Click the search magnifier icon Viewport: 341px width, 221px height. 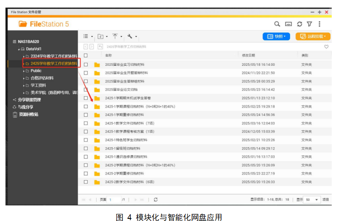click(x=277, y=24)
